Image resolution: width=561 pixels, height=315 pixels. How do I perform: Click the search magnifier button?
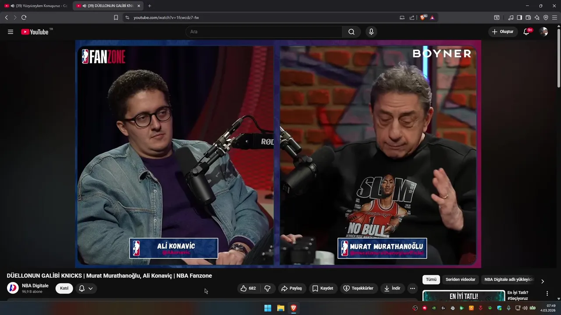352,31
